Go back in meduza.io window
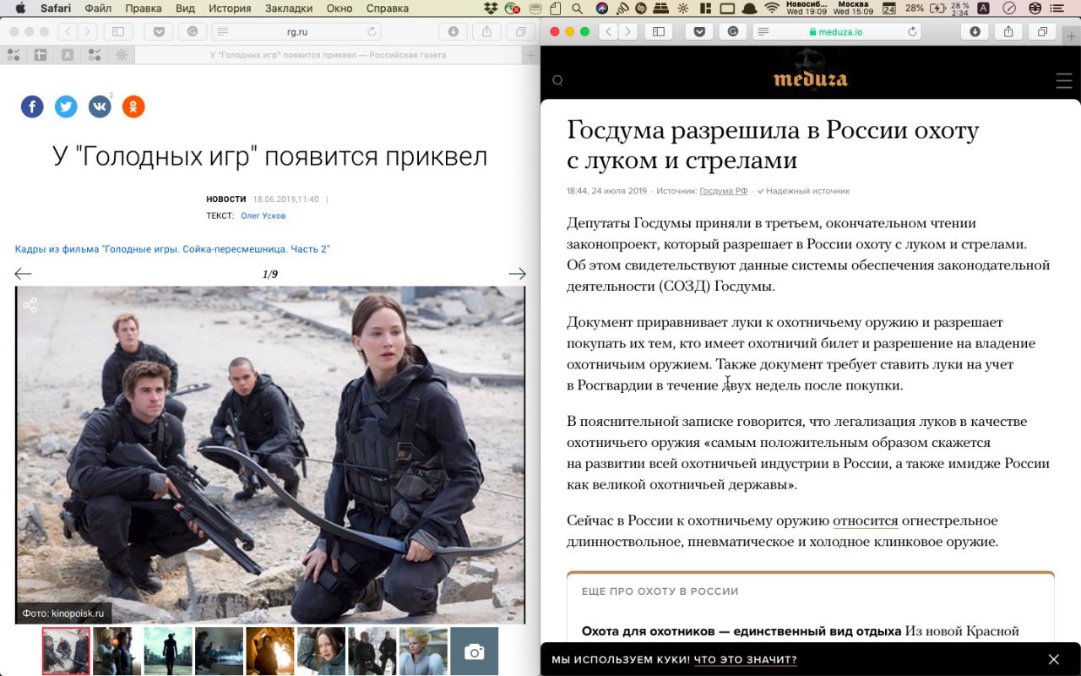Image resolution: width=1081 pixels, height=676 pixels. pyautogui.click(x=608, y=31)
